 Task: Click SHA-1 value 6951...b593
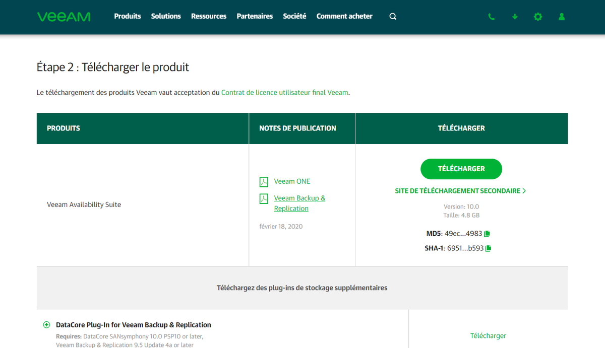465,248
